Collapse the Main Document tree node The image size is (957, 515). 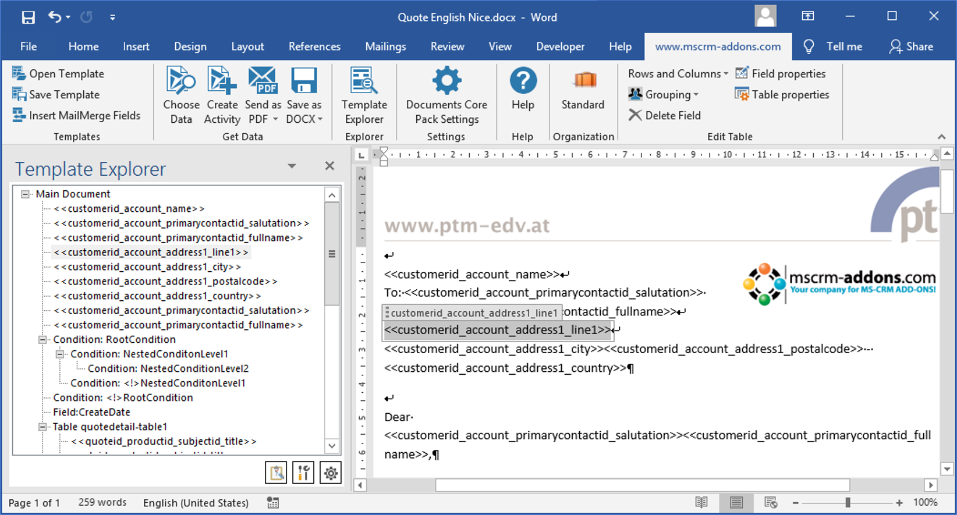25,194
